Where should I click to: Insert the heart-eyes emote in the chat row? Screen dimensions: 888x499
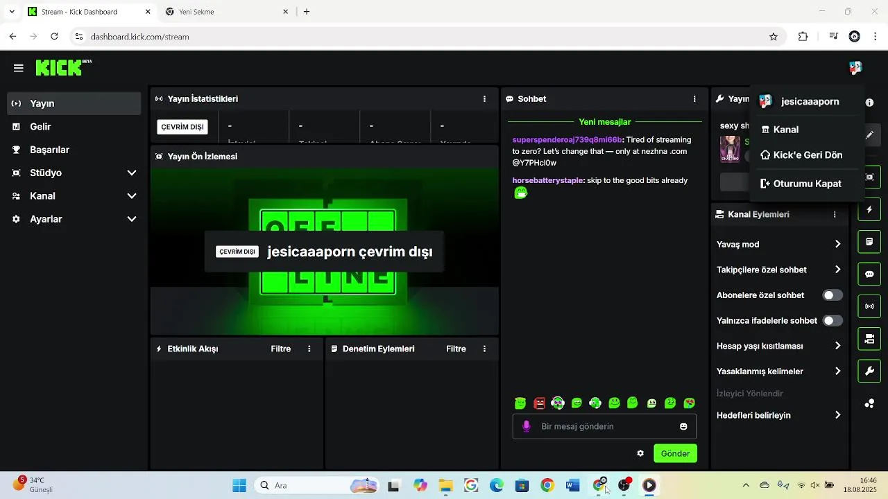[x=689, y=403]
